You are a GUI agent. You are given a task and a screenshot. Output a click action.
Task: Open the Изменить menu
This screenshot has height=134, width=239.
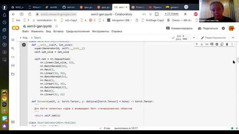37,31
